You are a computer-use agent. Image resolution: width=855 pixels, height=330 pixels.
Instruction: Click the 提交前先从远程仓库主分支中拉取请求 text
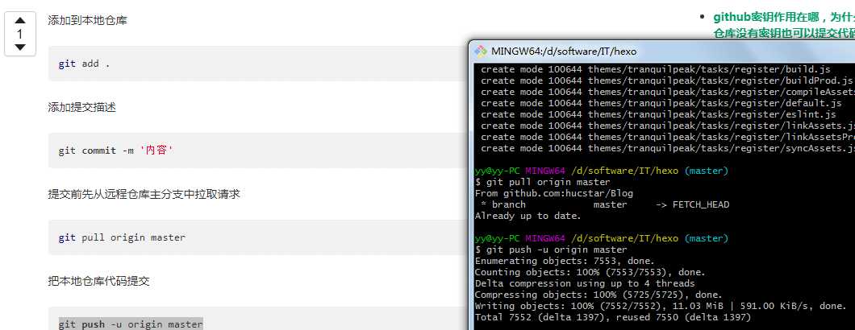tap(144, 194)
